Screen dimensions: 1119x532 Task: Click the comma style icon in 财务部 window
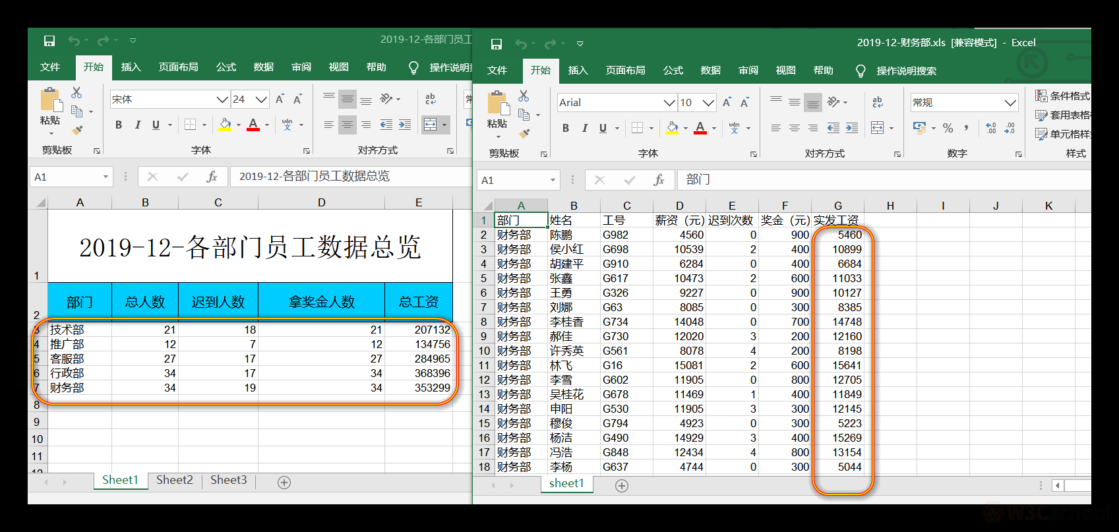[966, 128]
